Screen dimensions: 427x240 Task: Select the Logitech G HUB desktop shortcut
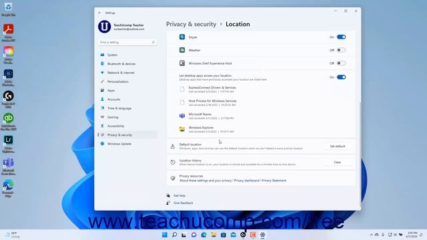click(x=9, y=99)
